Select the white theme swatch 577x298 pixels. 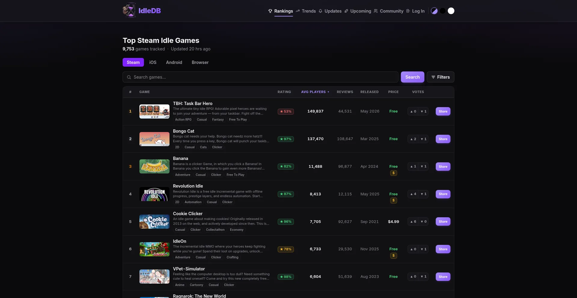click(x=451, y=11)
